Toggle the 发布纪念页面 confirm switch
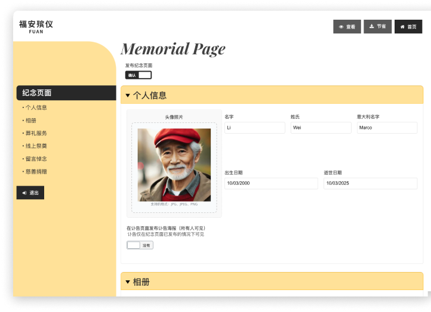 (x=138, y=75)
